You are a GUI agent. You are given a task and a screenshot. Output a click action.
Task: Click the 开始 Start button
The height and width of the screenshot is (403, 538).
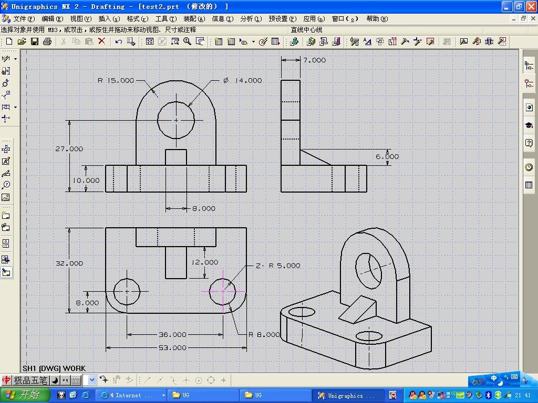click(x=25, y=395)
